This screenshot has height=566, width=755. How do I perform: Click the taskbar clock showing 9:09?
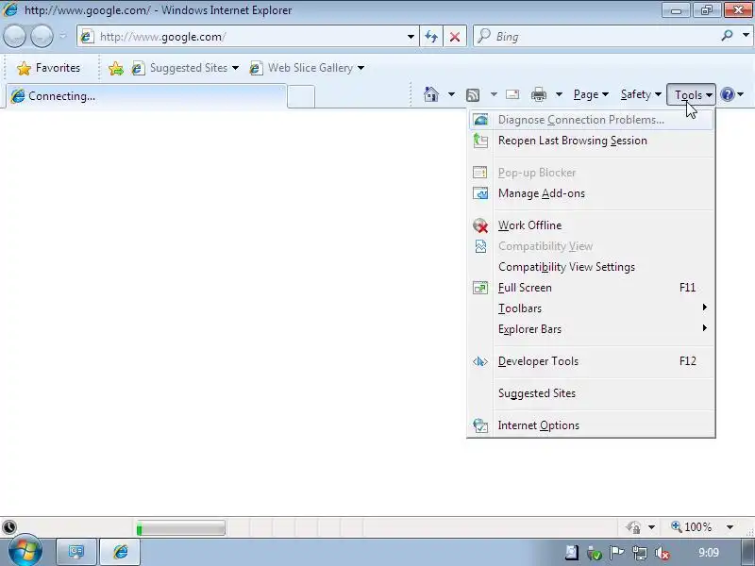click(x=709, y=553)
